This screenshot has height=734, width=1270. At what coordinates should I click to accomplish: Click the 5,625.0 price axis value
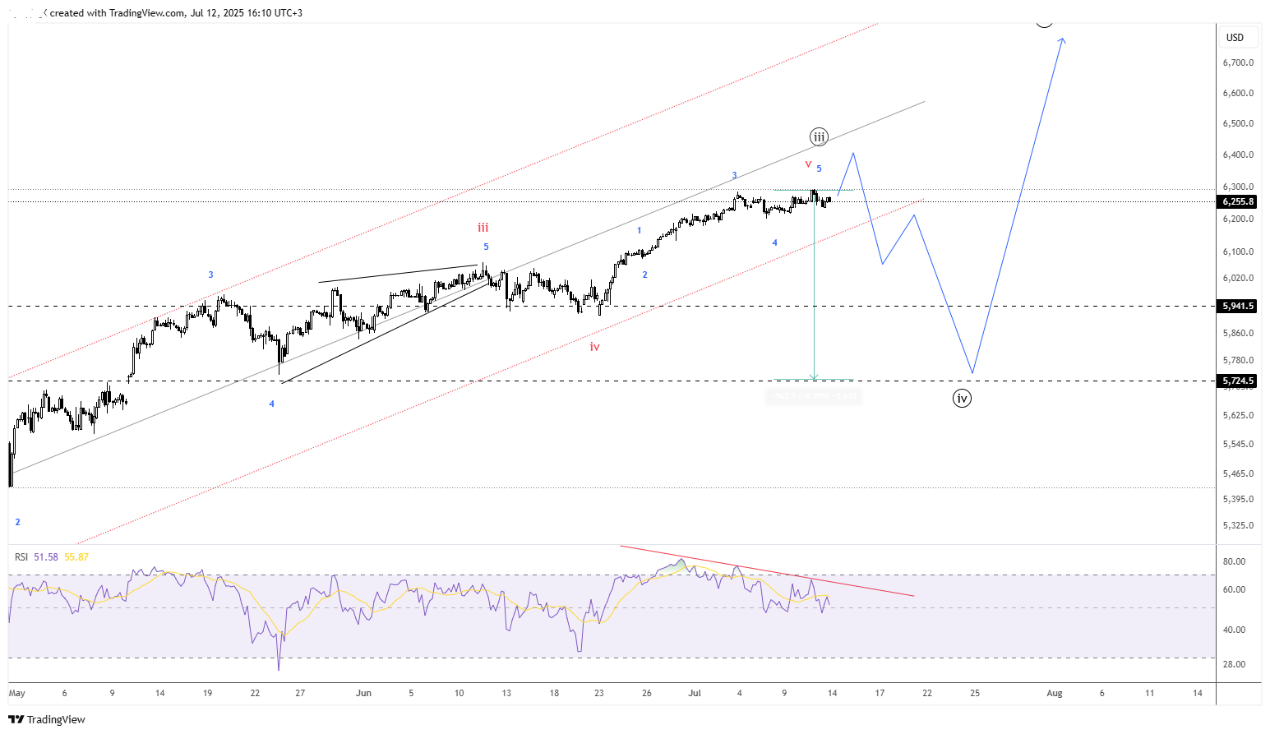1238,415
